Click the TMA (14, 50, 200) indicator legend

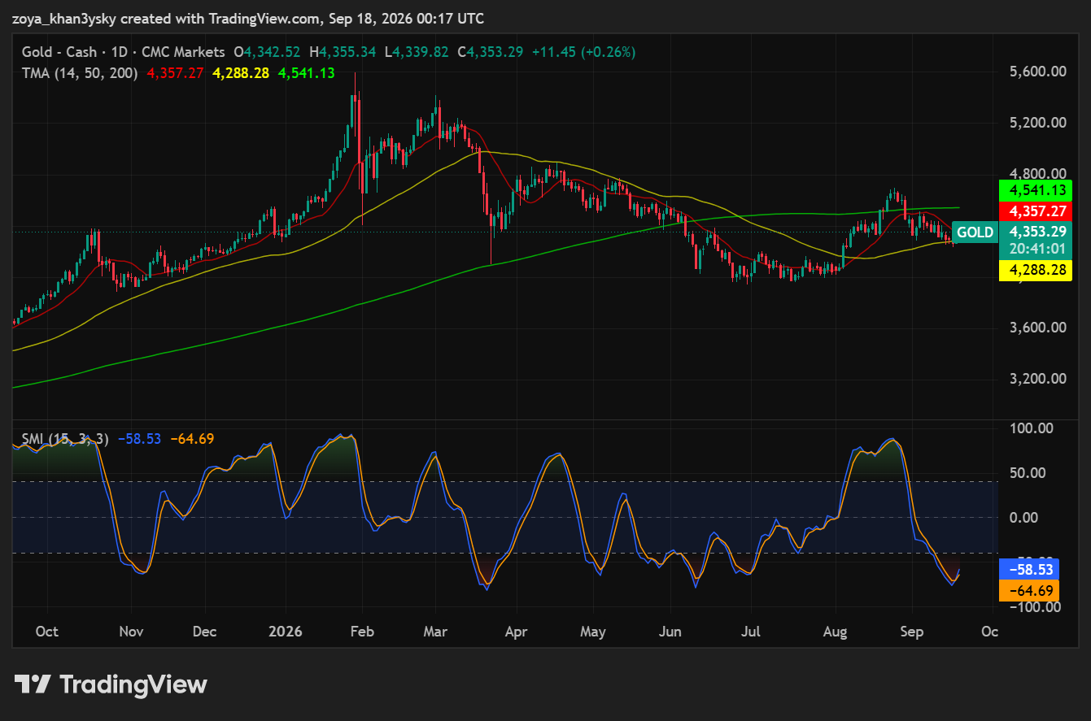tap(79, 73)
